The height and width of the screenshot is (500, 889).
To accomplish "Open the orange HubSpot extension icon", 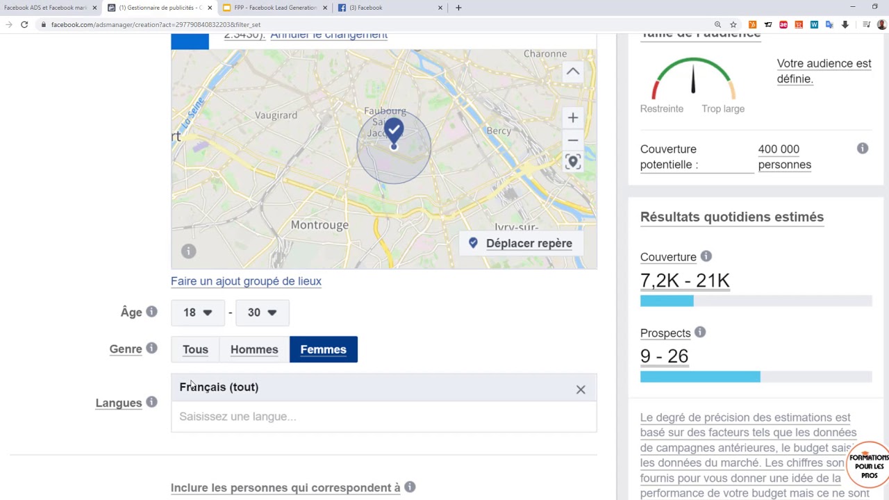I will (752, 24).
